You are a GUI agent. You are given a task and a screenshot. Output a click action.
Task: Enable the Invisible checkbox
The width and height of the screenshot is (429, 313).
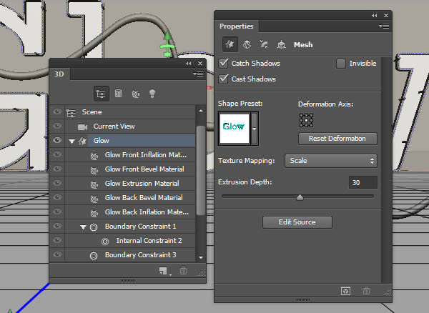tap(340, 64)
